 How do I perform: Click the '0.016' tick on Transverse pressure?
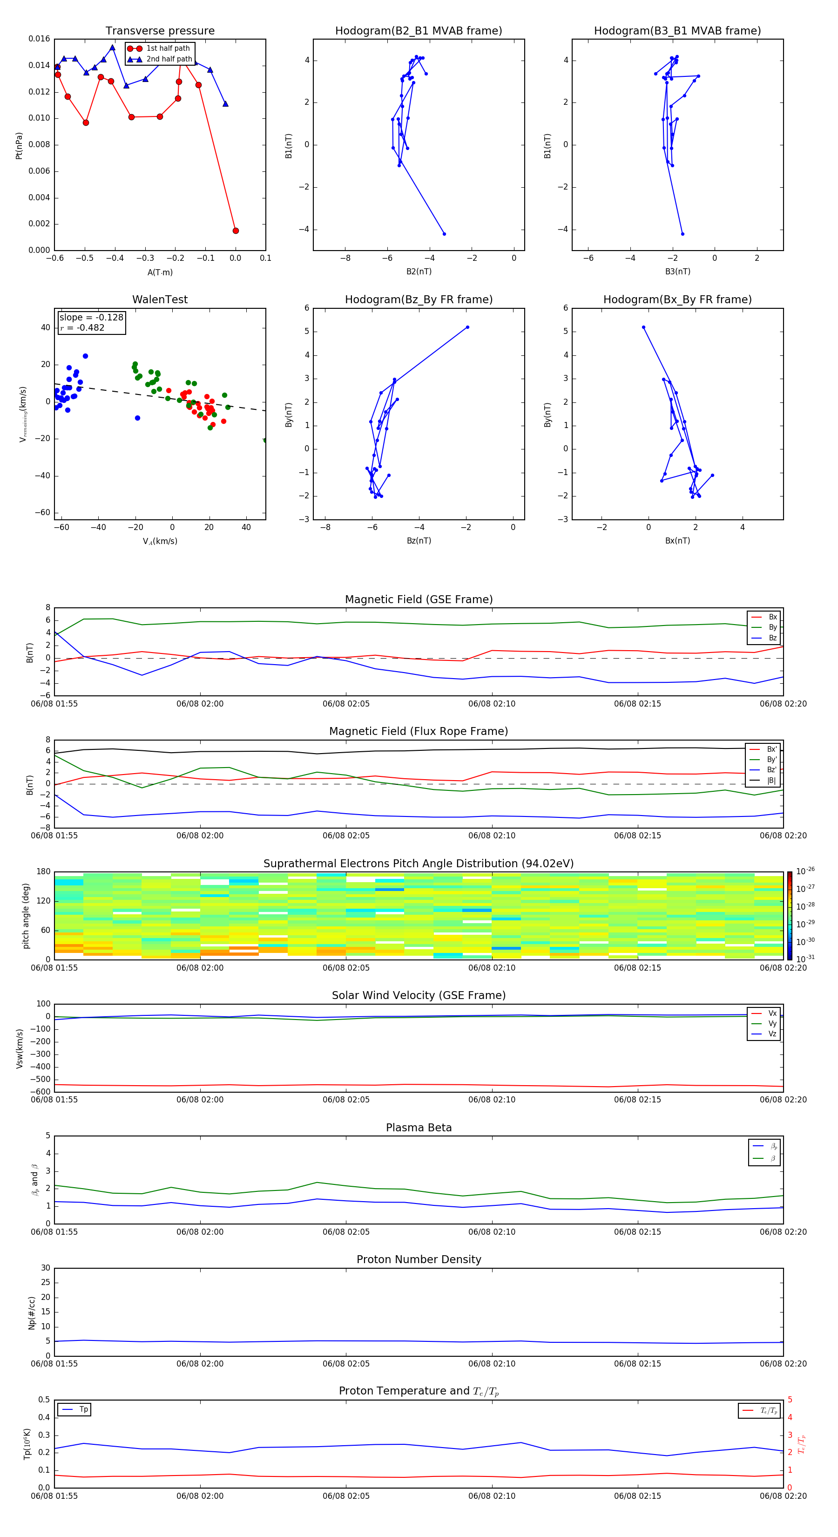pos(40,39)
